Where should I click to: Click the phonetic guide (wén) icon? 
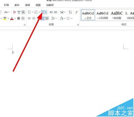tap(19, 12)
